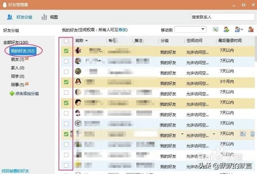Uncheck the first checked friend row checkbox
257x174 pixels.
(x=66, y=51)
